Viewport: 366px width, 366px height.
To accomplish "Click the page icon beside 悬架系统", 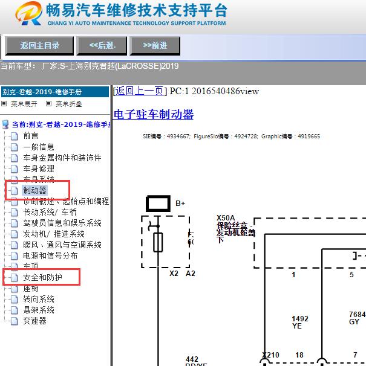I will pyautogui.click(x=15, y=310).
